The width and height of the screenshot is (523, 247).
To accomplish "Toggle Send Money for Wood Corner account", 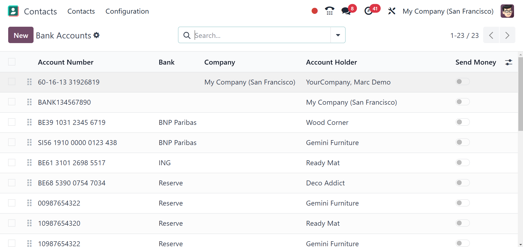I will point(462,122).
